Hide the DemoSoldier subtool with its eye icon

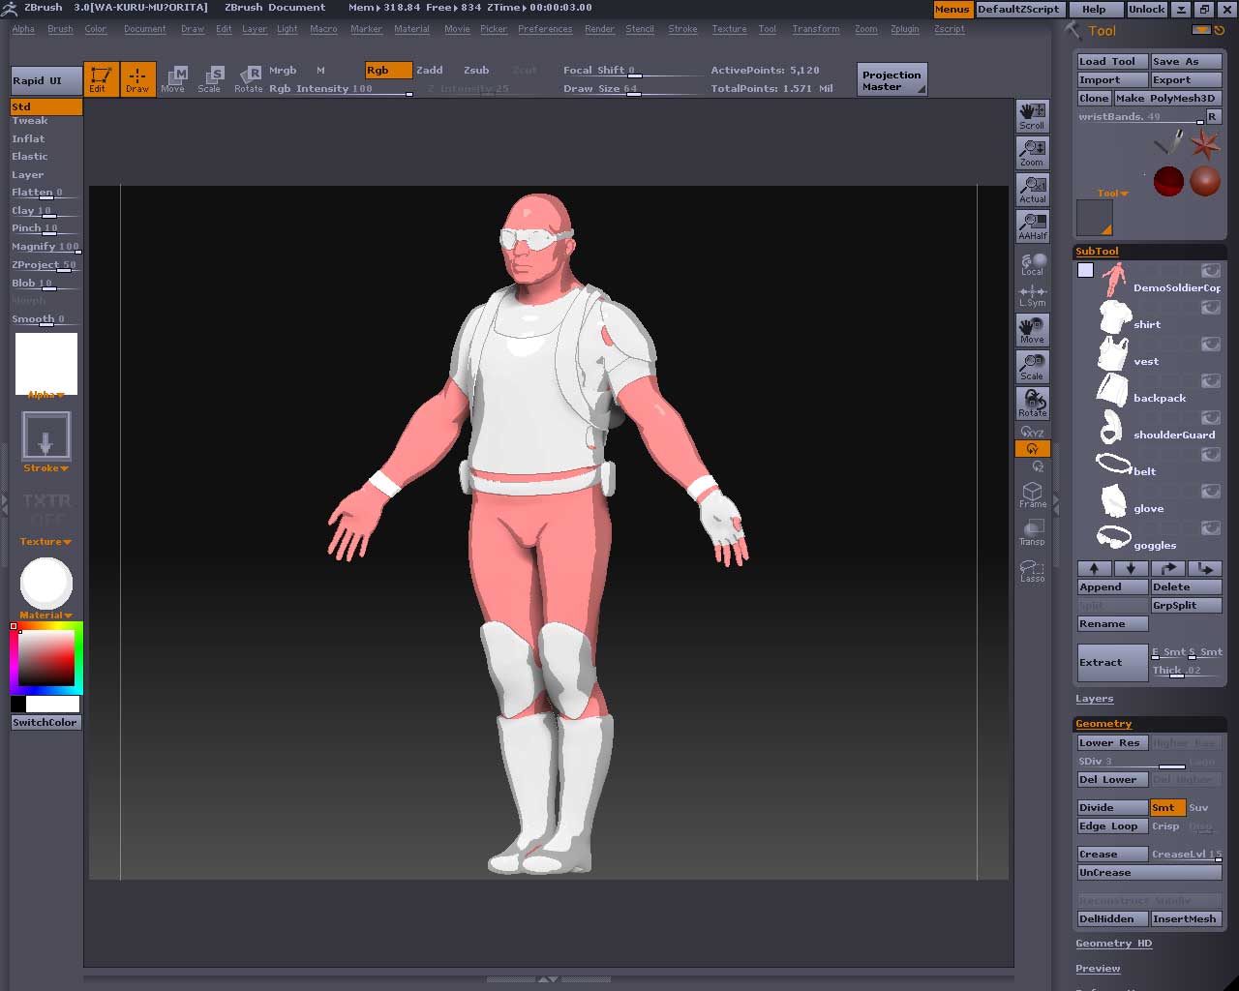[x=1211, y=271]
